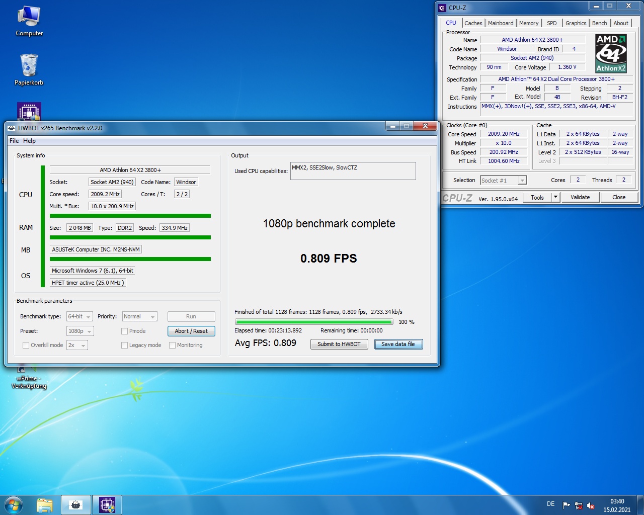Viewport: 644px width, 515px height.
Task: Click the 0.809 FPS result text
Action: pos(329,259)
